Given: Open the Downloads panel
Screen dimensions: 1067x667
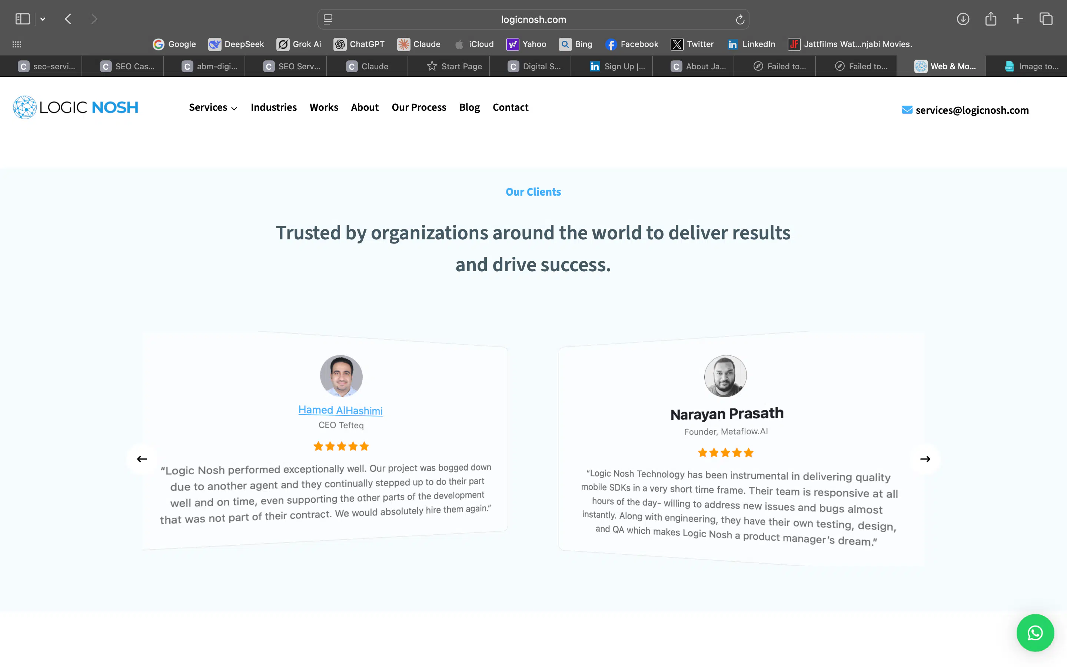Looking at the screenshot, I should click(x=963, y=19).
